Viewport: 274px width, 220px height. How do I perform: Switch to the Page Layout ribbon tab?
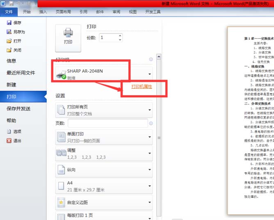[62, 12]
